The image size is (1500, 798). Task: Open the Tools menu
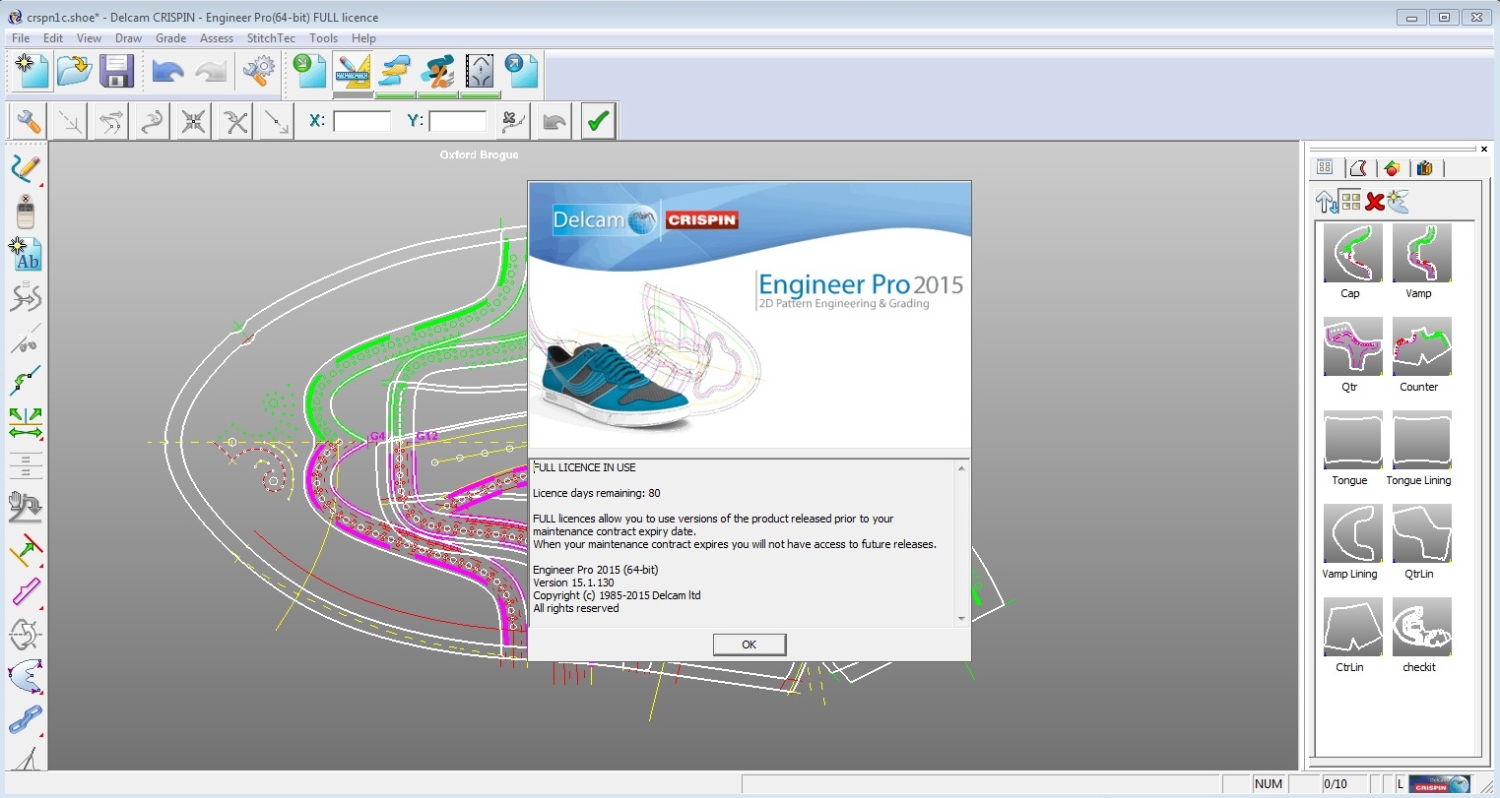[x=324, y=38]
